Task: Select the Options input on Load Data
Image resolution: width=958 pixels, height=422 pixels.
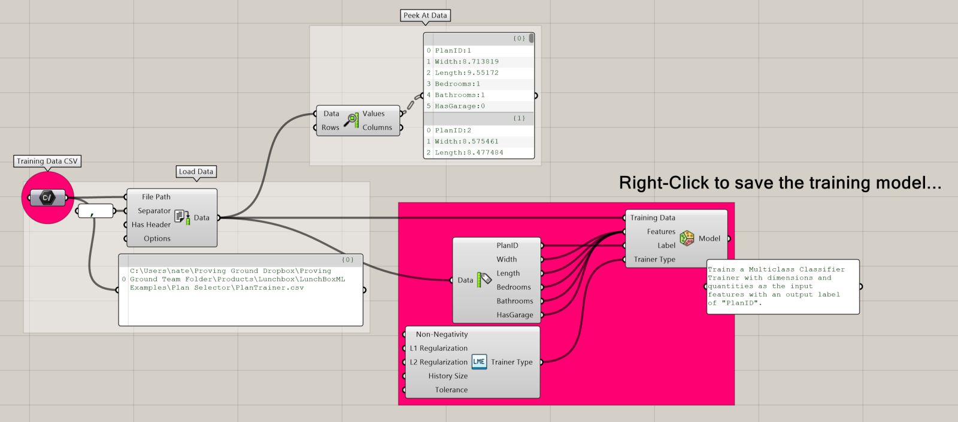Action: 157,238
